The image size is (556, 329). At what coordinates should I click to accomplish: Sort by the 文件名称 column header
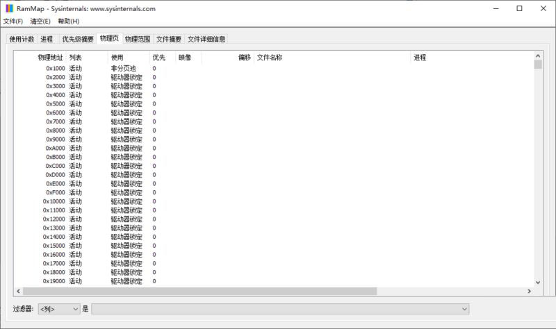(x=332, y=58)
